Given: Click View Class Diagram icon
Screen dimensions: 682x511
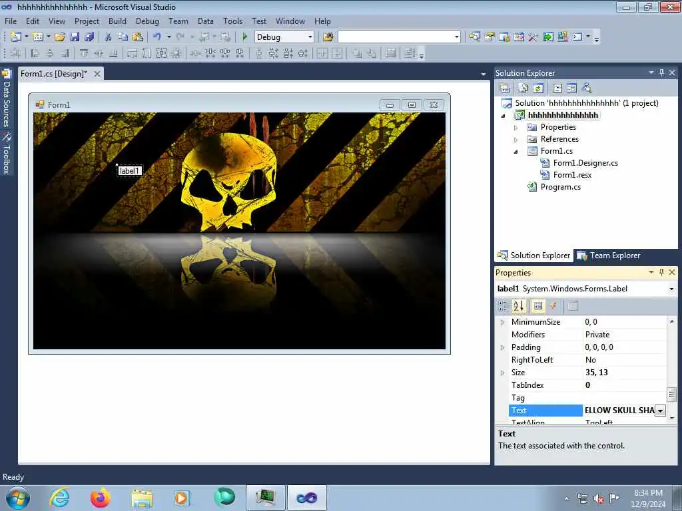Looking at the screenshot, I should click(x=587, y=88).
